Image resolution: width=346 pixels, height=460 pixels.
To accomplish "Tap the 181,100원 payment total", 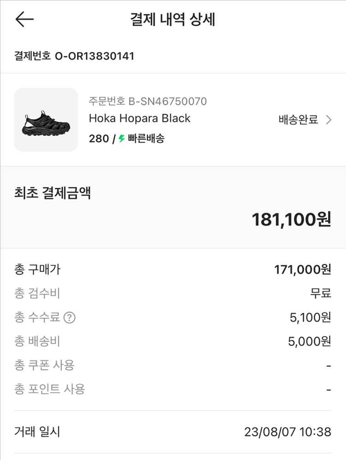I will click(291, 220).
